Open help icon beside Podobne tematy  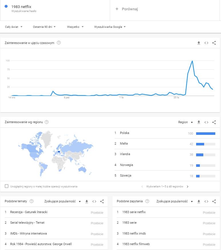tap(32, 201)
